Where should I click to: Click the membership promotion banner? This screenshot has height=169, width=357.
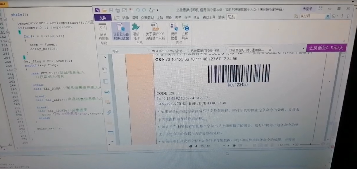(326, 48)
